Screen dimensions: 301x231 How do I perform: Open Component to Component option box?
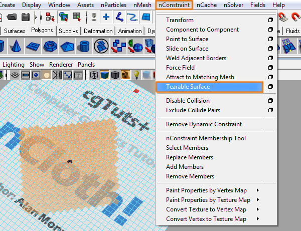point(270,30)
